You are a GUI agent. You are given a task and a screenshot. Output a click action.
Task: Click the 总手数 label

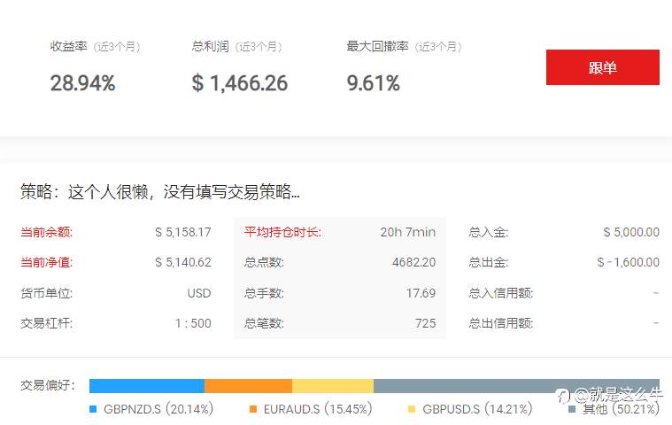[x=264, y=293]
